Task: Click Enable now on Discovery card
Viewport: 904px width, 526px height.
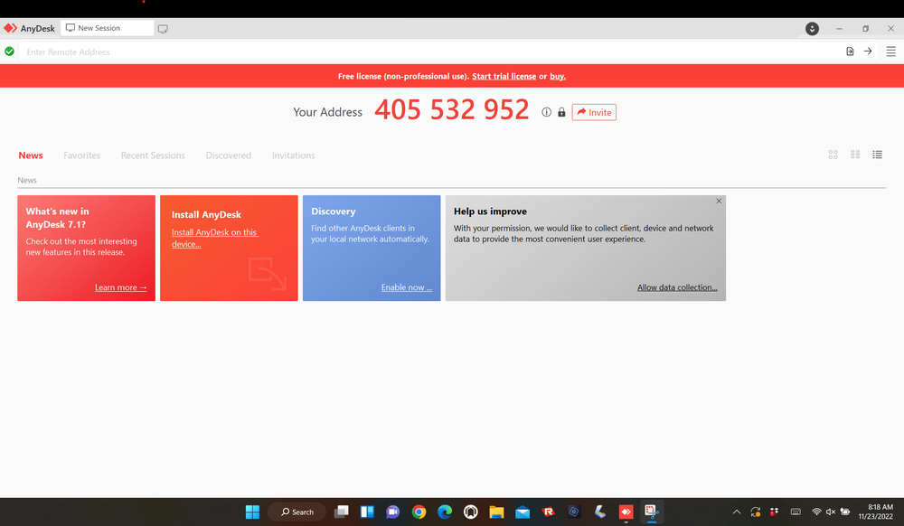Action: (406, 287)
